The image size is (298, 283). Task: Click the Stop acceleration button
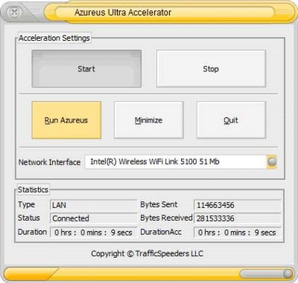pyautogui.click(x=211, y=68)
